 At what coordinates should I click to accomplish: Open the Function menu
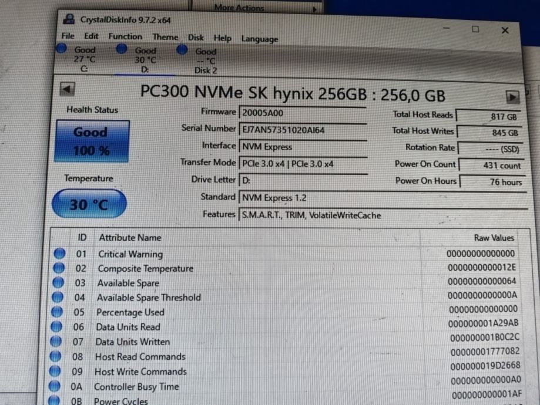(x=125, y=36)
